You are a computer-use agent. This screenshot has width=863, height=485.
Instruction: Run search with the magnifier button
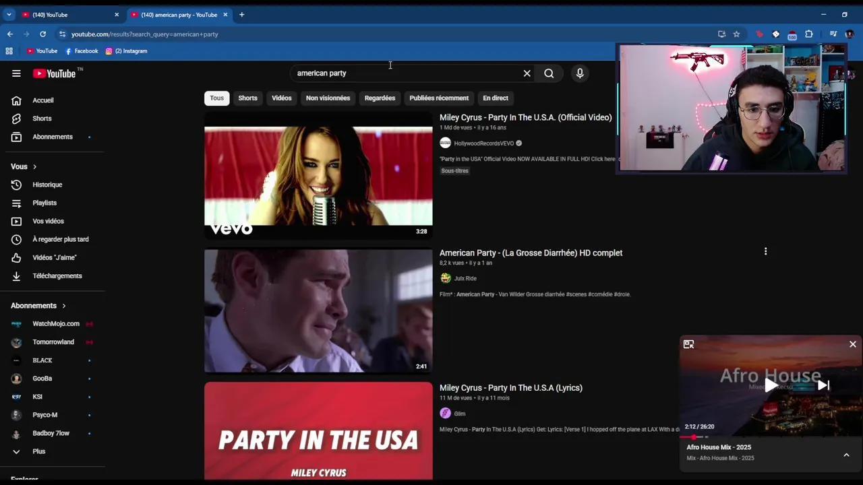549,73
